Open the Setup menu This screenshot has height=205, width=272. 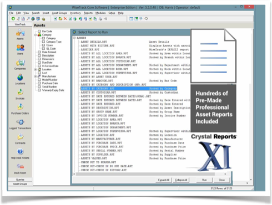click(112, 13)
